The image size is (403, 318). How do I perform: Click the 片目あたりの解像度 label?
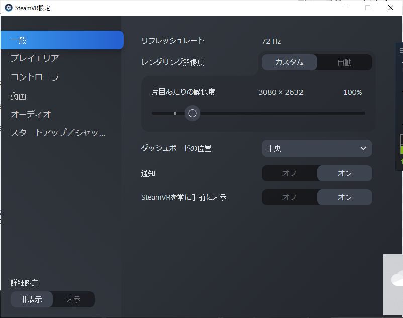tap(183, 92)
